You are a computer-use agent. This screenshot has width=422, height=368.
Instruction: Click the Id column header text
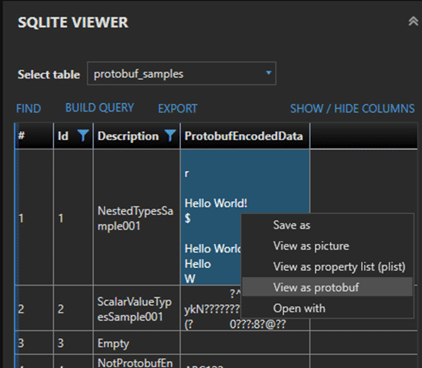pyautogui.click(x=63, y=136)
